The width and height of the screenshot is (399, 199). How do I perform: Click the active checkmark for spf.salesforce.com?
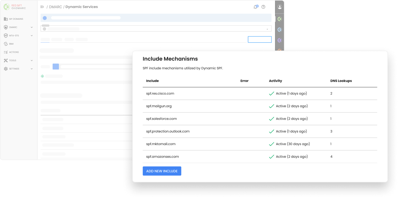[x=271, y=119]
